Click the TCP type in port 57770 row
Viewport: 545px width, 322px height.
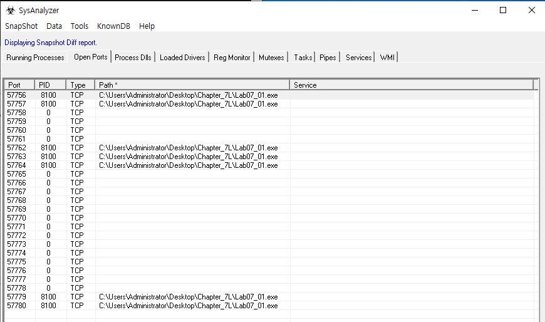point(77,217)
